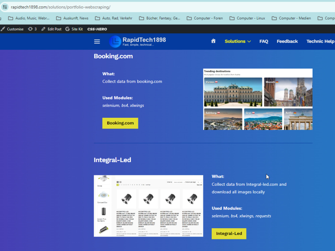335x251 pixels.
Task: Open the hamburger menu icon
Action: coord(97,41)
